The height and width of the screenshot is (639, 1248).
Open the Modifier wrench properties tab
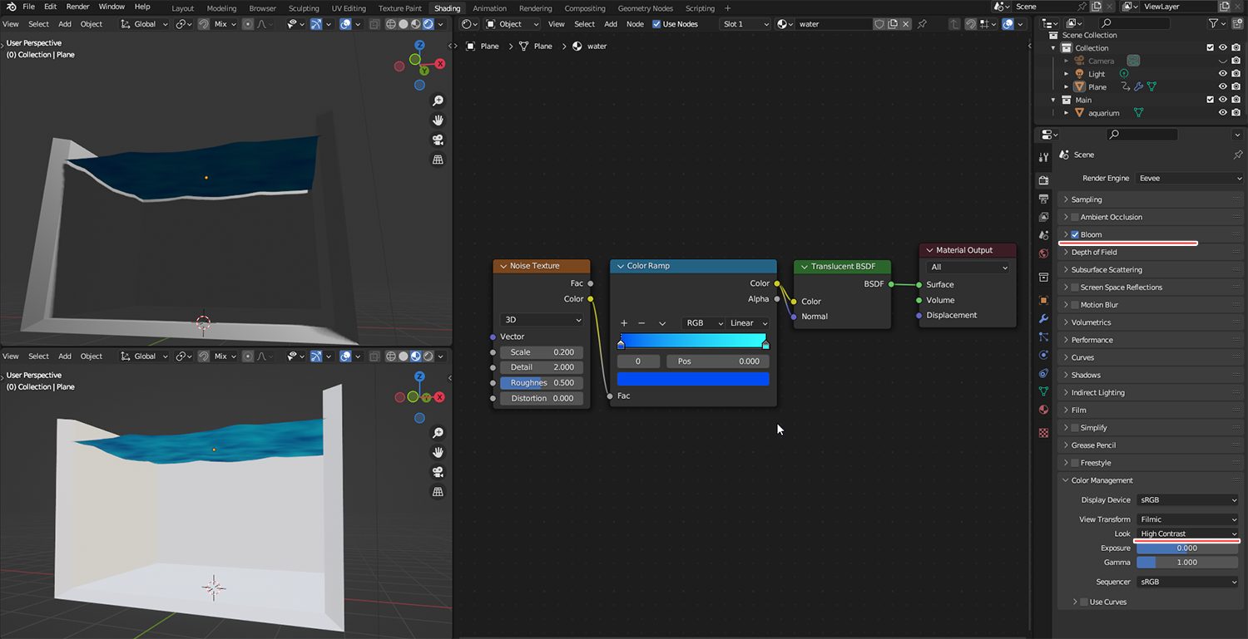pos(1044,319)
